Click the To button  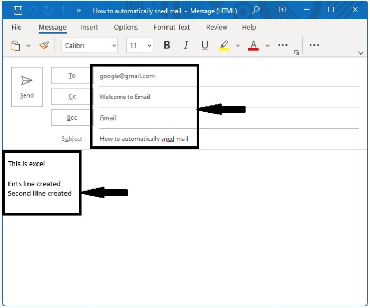(71, 75)
